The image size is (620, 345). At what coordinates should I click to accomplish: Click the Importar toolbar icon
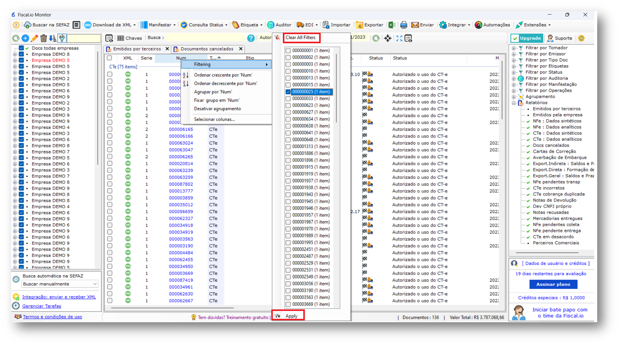(x=326, y=25)
